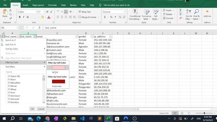Toggle Underline formatting
The image size is (217, 122).
[x=27, y=17]
